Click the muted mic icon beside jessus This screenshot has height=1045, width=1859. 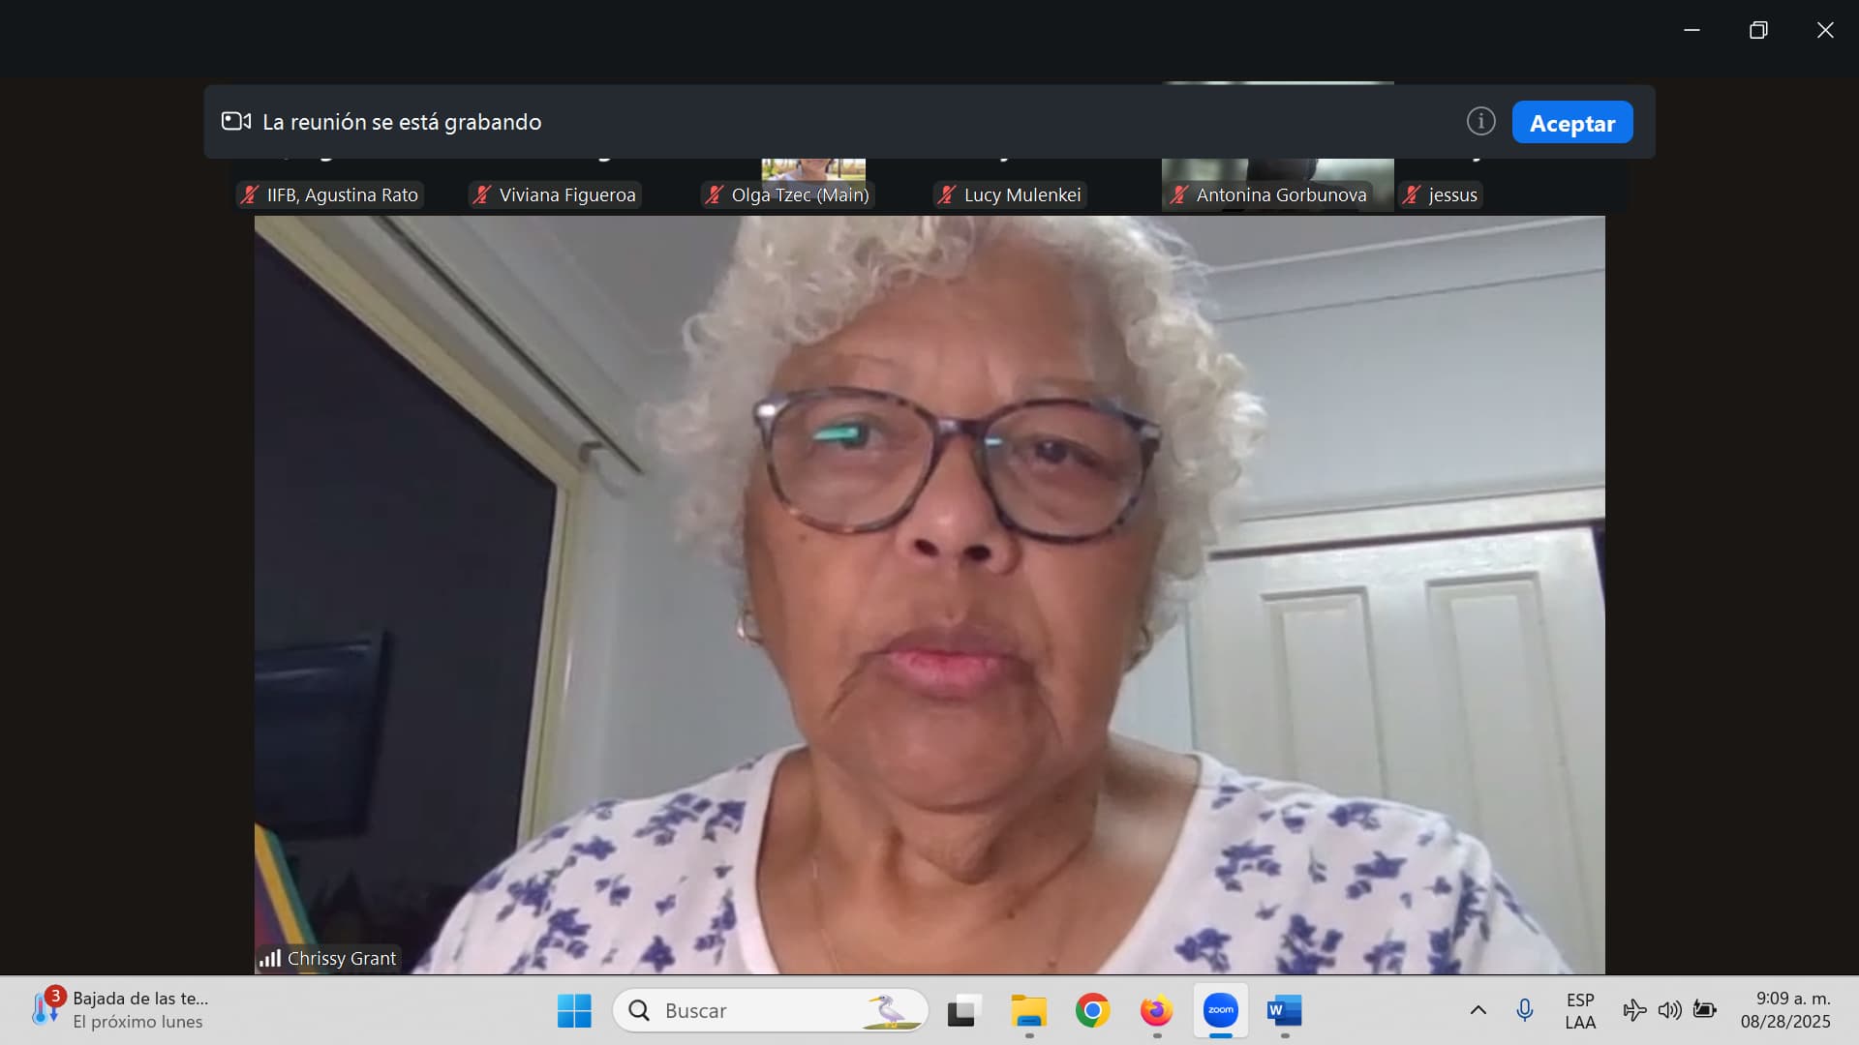click(x=1411, y=194)
